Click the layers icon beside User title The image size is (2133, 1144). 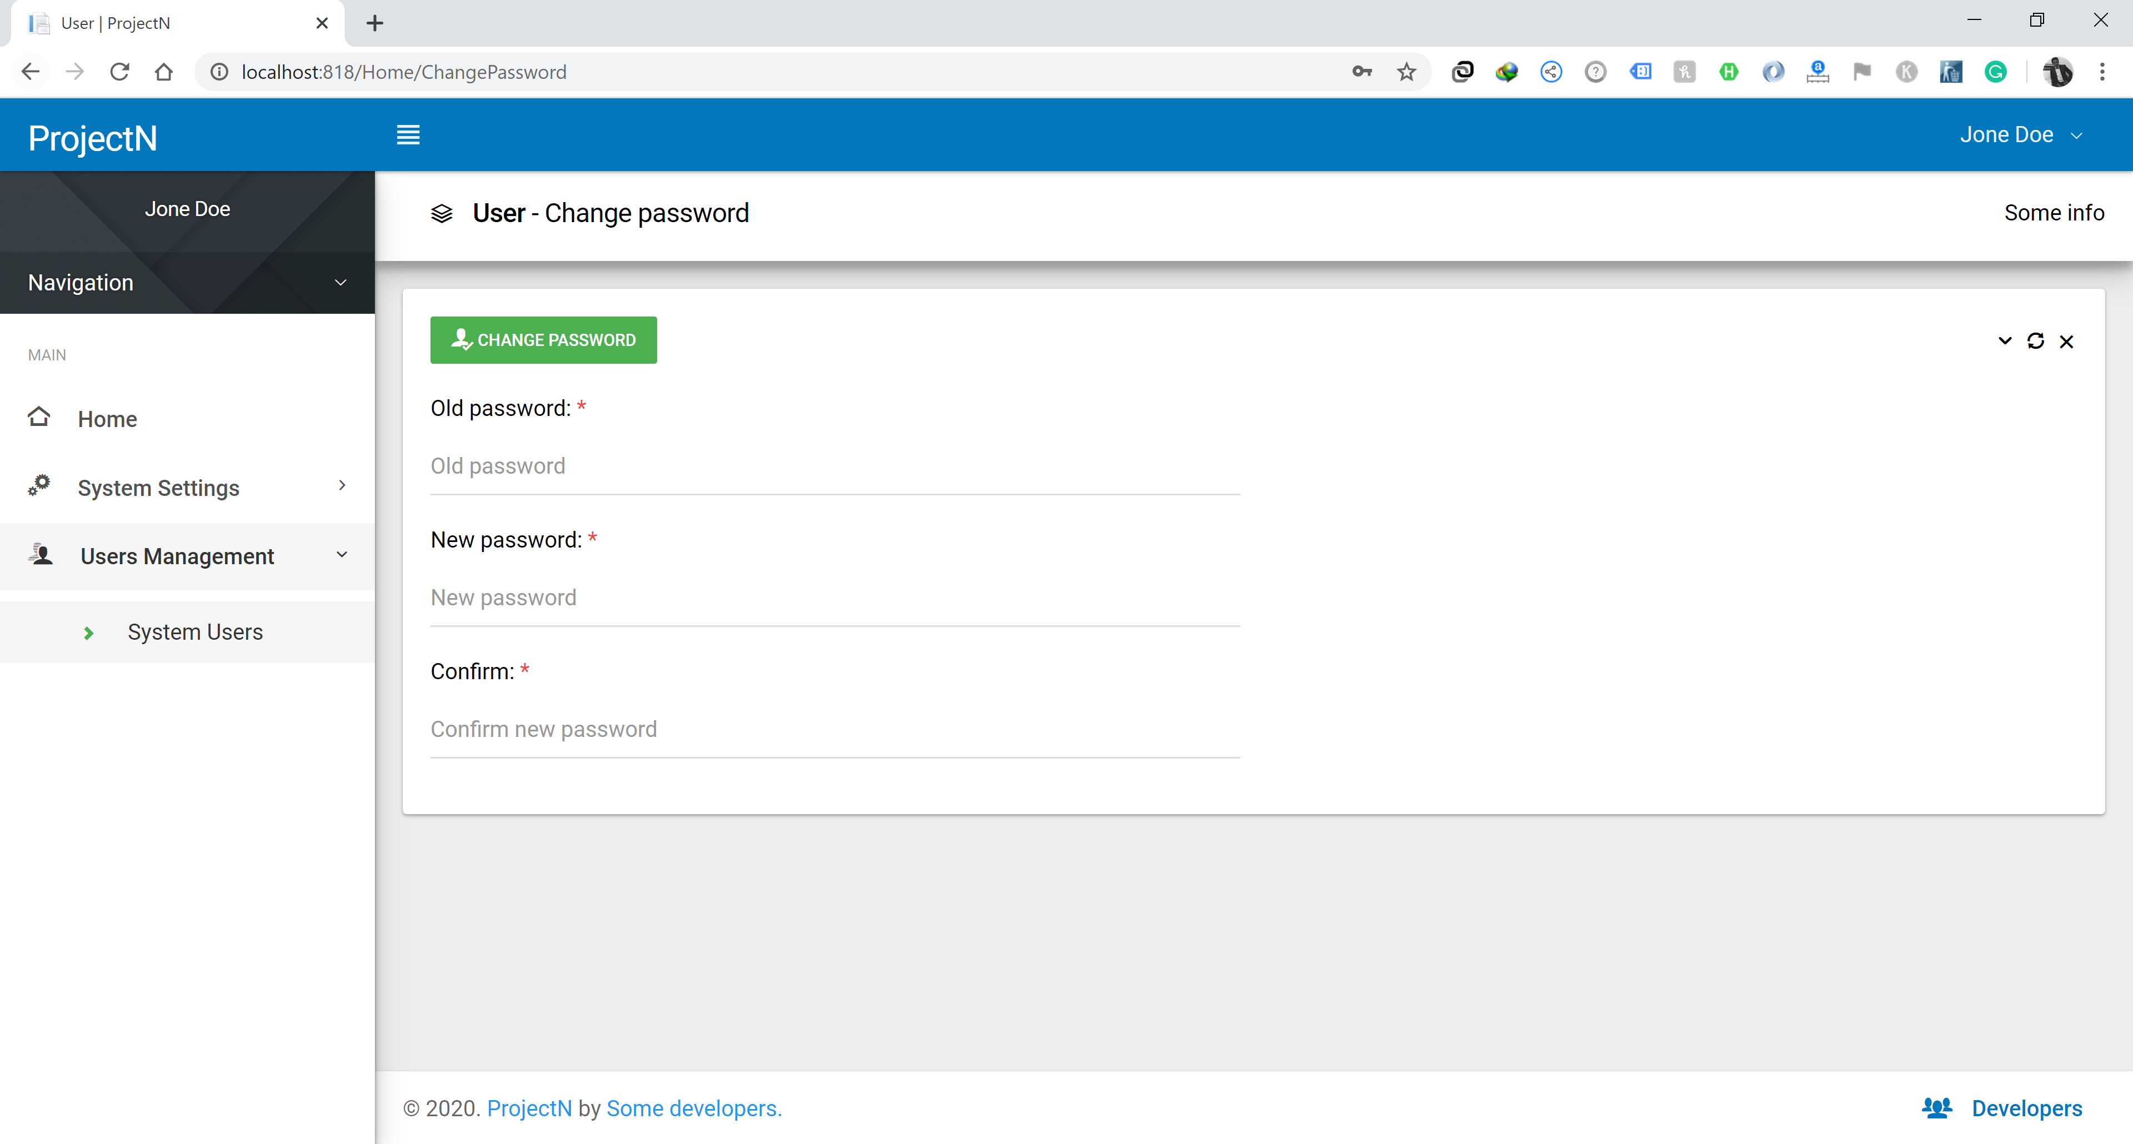[442, 214]
